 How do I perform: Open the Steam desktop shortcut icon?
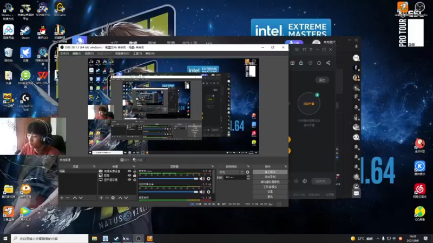[x=25, y=32]
